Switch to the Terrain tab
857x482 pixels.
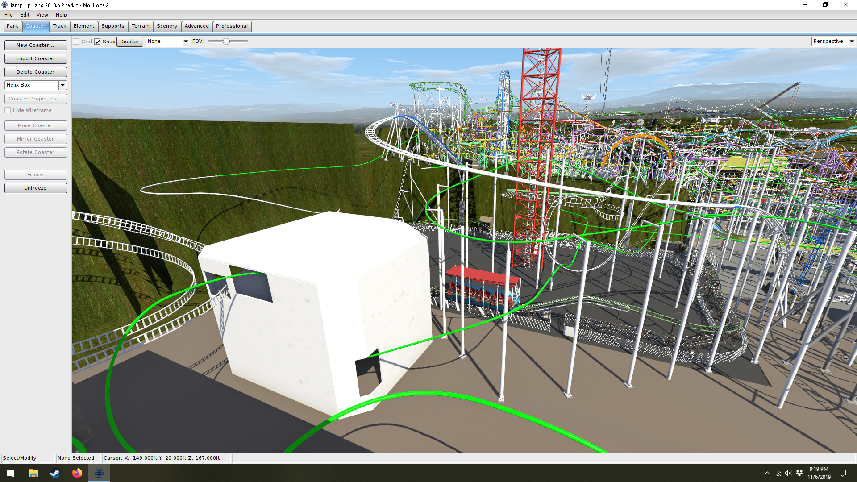pos(140,26)
